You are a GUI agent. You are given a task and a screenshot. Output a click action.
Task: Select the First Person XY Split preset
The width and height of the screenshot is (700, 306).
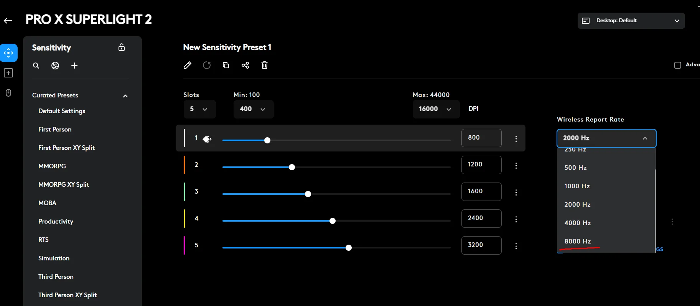pyautogui.click(x=66, y=148)
